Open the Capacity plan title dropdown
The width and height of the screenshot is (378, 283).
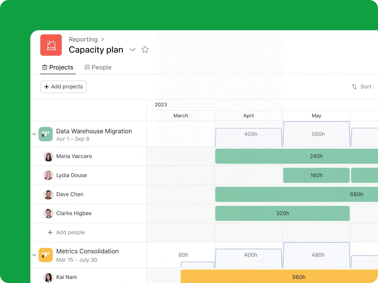pyautogui.click(x=132, y=50)
